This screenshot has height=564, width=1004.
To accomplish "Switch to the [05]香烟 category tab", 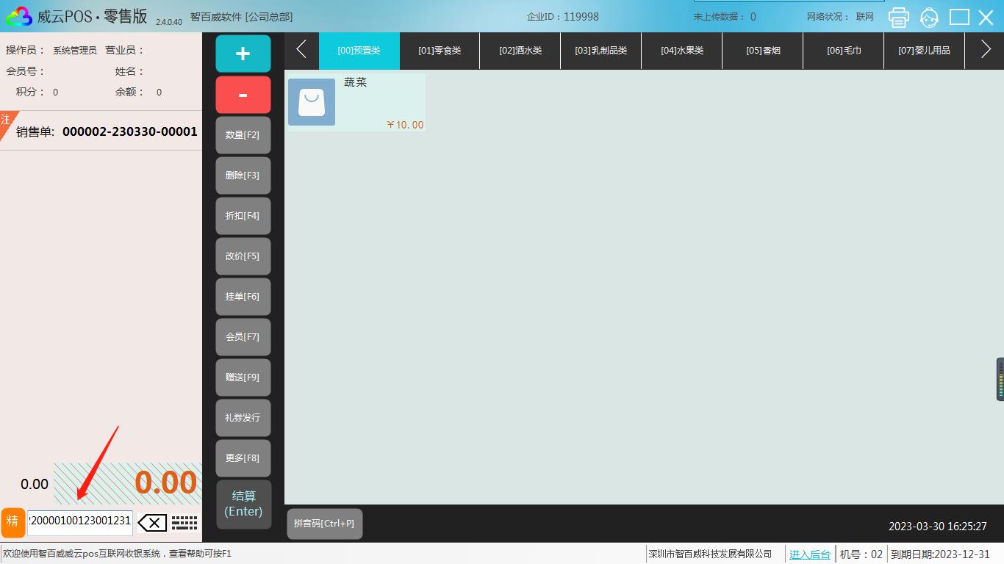I will [763, 51].
